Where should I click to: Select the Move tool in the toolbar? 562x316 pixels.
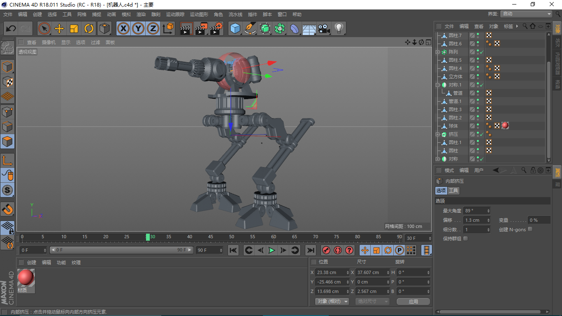pyautogui.click(x=59, y=28)
